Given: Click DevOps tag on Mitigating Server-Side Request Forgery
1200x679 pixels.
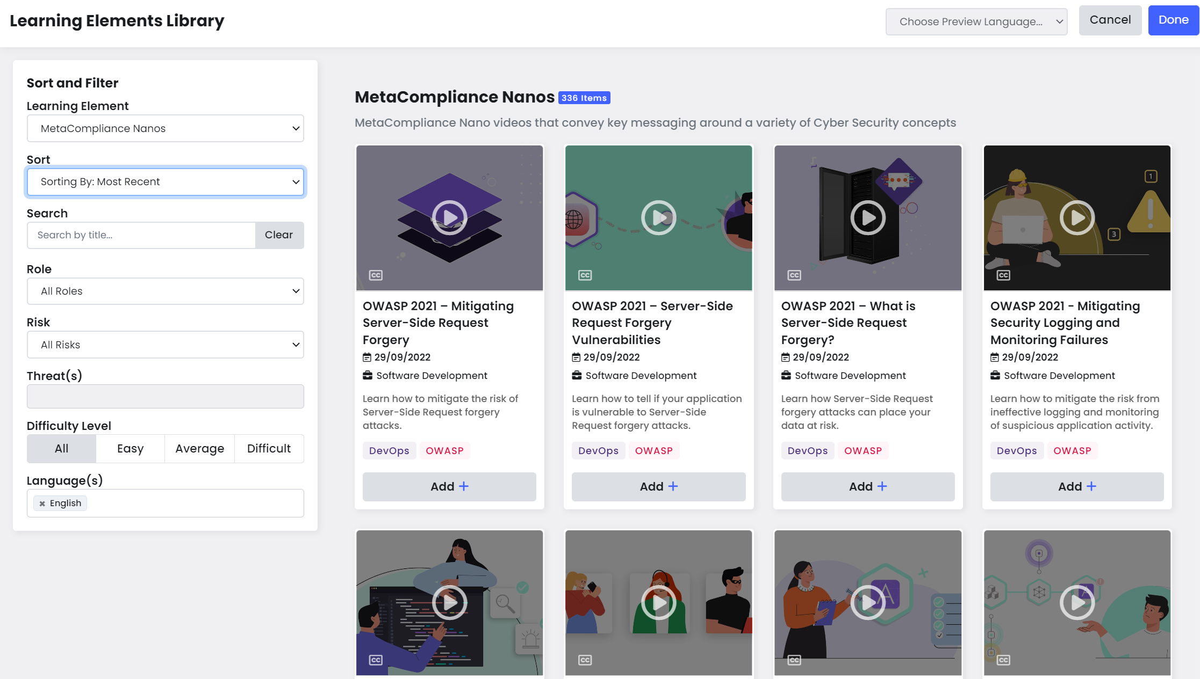Looking at the screenshot, I should coord(389,451).
